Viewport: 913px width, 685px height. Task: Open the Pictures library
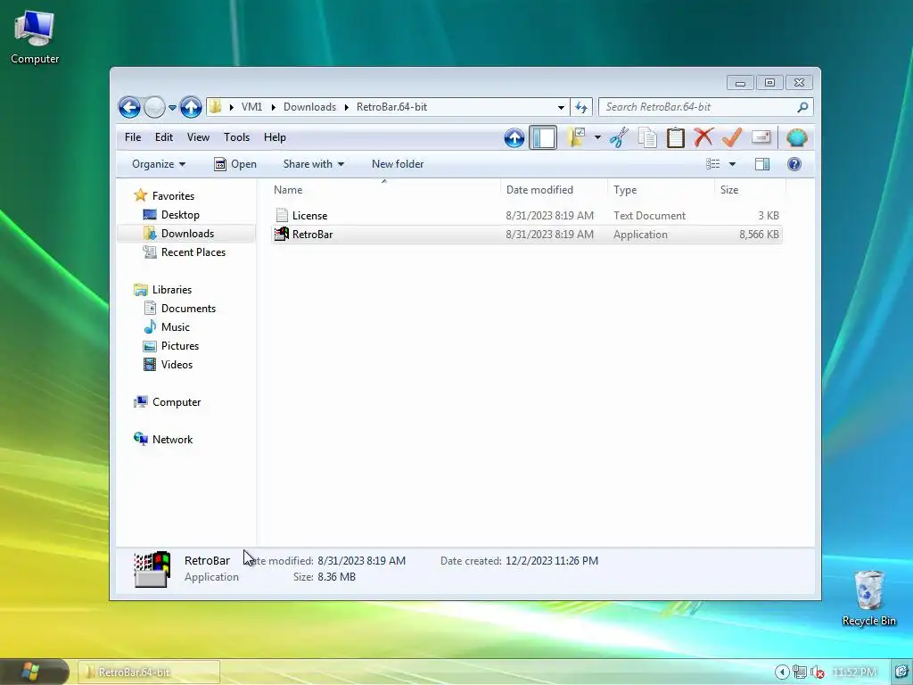[x=179, y=345]
